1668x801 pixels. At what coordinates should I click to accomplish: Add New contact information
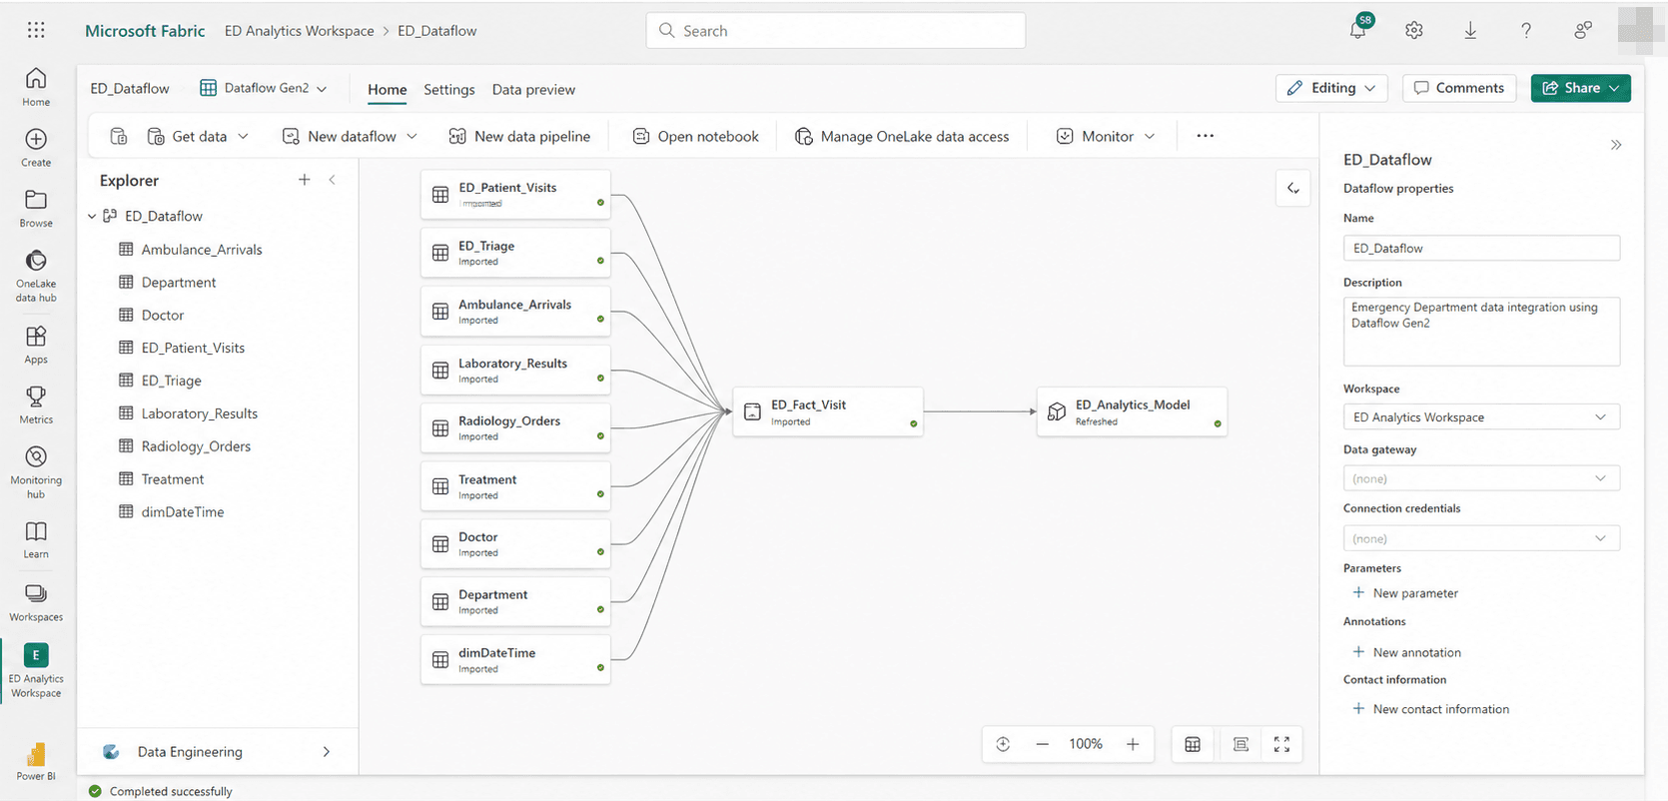(x=1430, y=709)
